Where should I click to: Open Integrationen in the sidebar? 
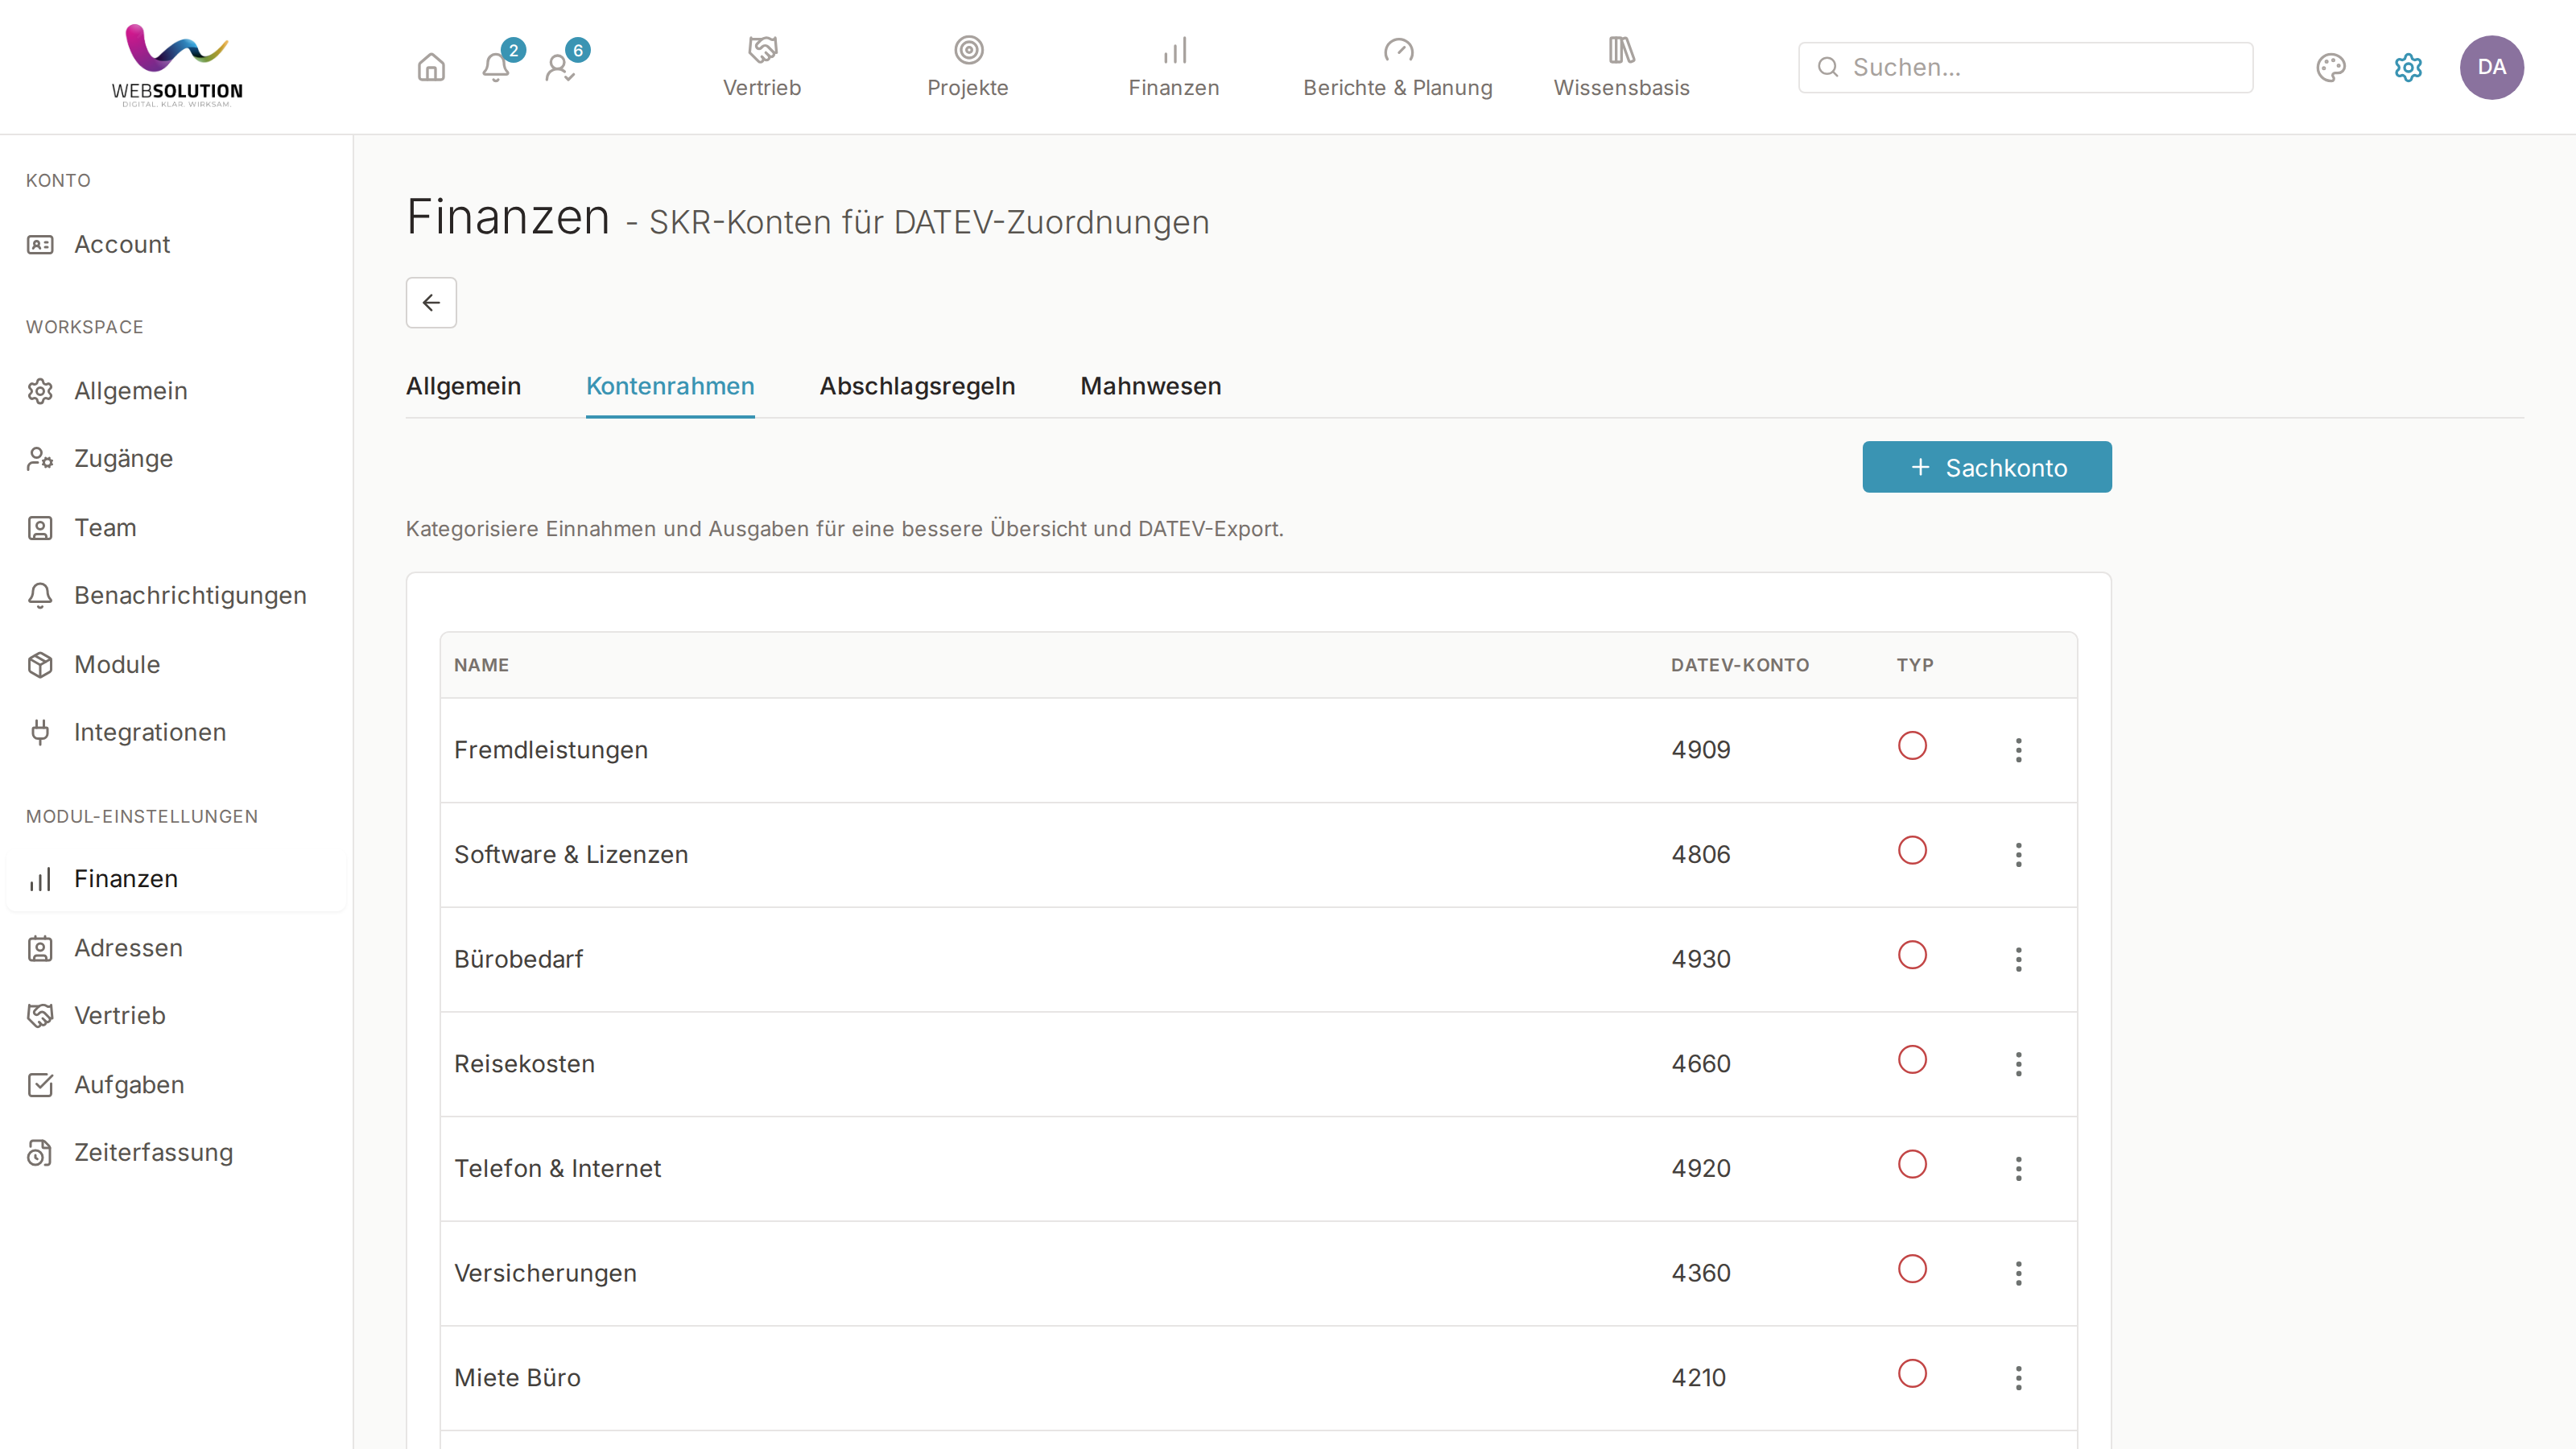click(x=150, y=732)
